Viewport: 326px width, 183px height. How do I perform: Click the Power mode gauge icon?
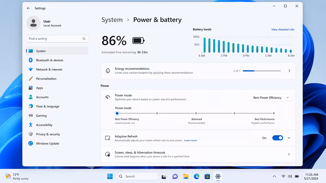108,97
